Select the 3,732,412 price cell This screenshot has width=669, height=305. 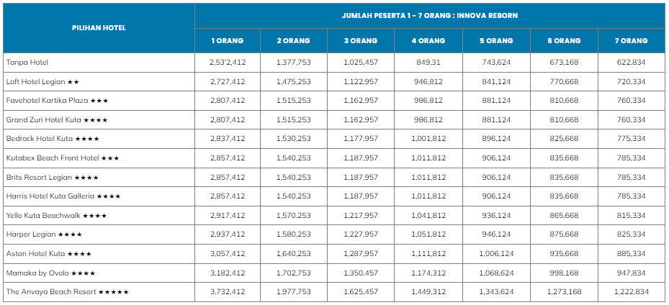point(228,292)
